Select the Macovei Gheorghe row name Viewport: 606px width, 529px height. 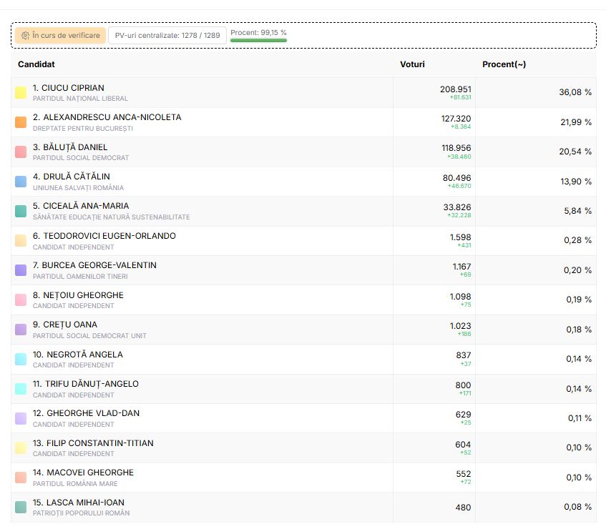(83, 473)
